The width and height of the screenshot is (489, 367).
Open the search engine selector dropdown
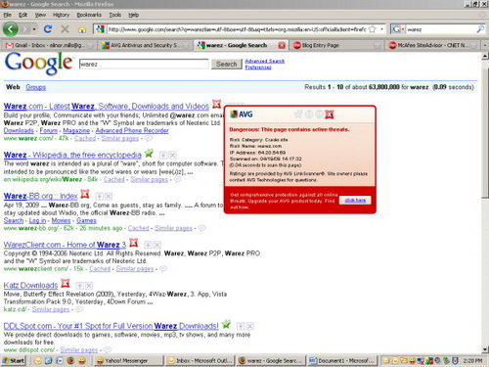coord(398,29)
